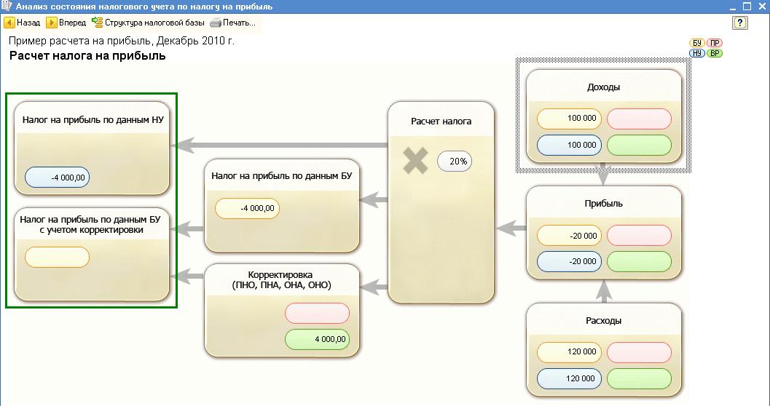Image resolution: width=770 pixels, height=406 pixels.
Task: Click empty green ВР field in Расходы
Action: pyautogui.click(x=639, y=378)
